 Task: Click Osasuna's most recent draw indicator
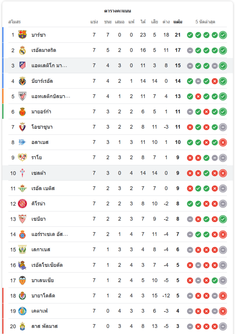[x=223, y=127]
